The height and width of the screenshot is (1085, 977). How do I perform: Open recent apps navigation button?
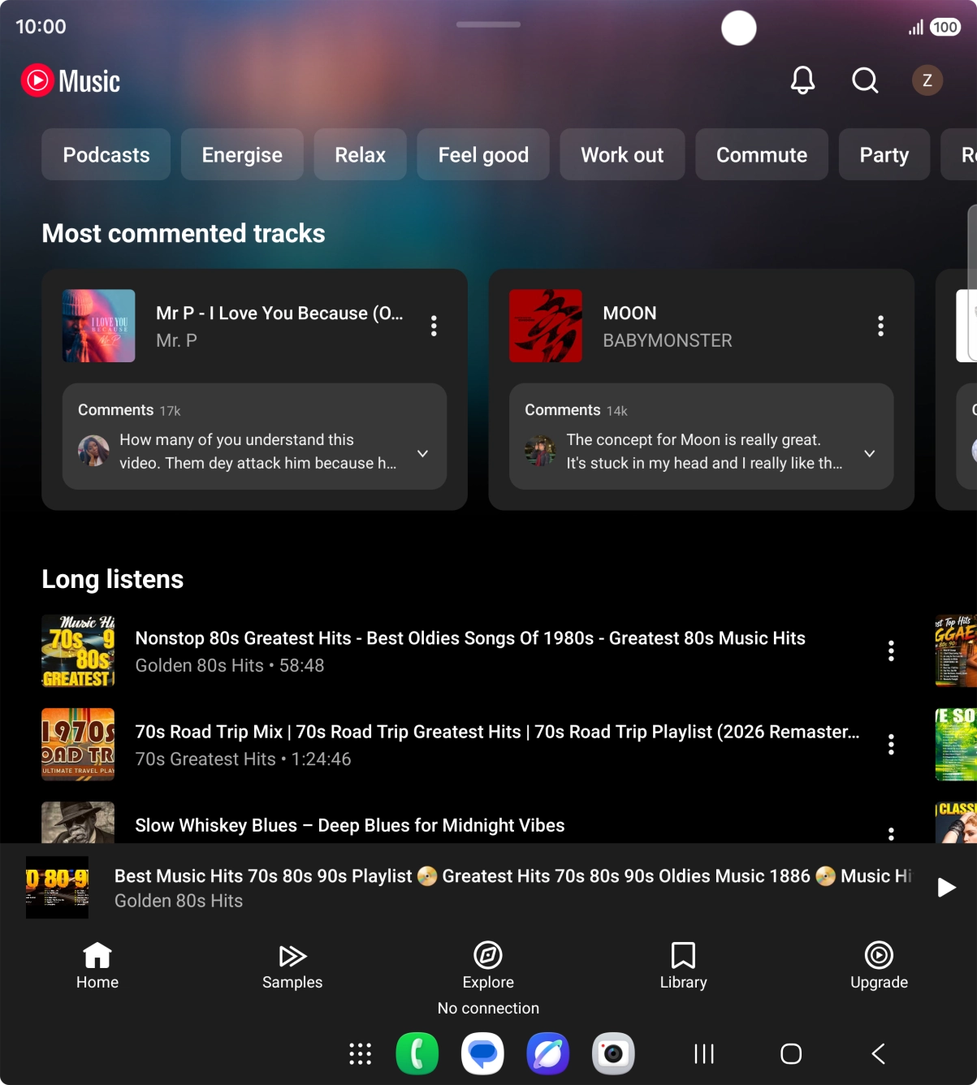click(704, 1053)
